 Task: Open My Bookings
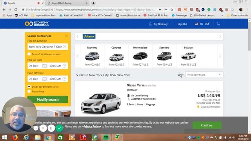[158, 24]
